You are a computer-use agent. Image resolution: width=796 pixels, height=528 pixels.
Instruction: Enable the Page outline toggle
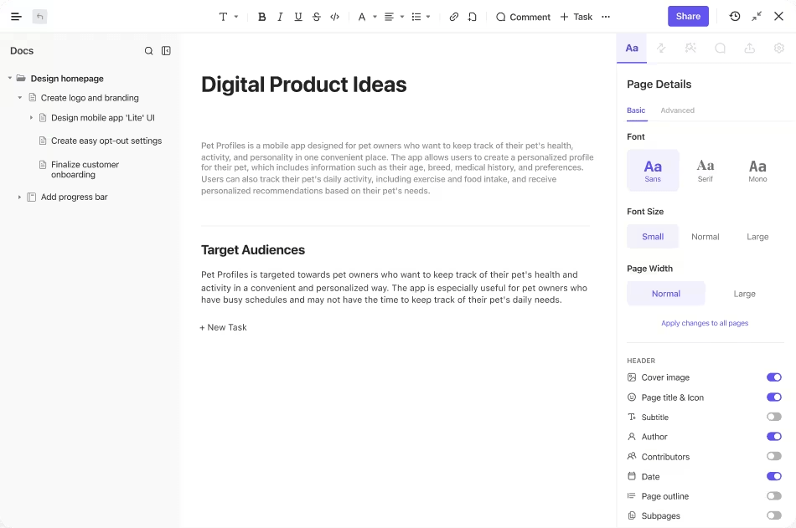click(x=773, y=495)
